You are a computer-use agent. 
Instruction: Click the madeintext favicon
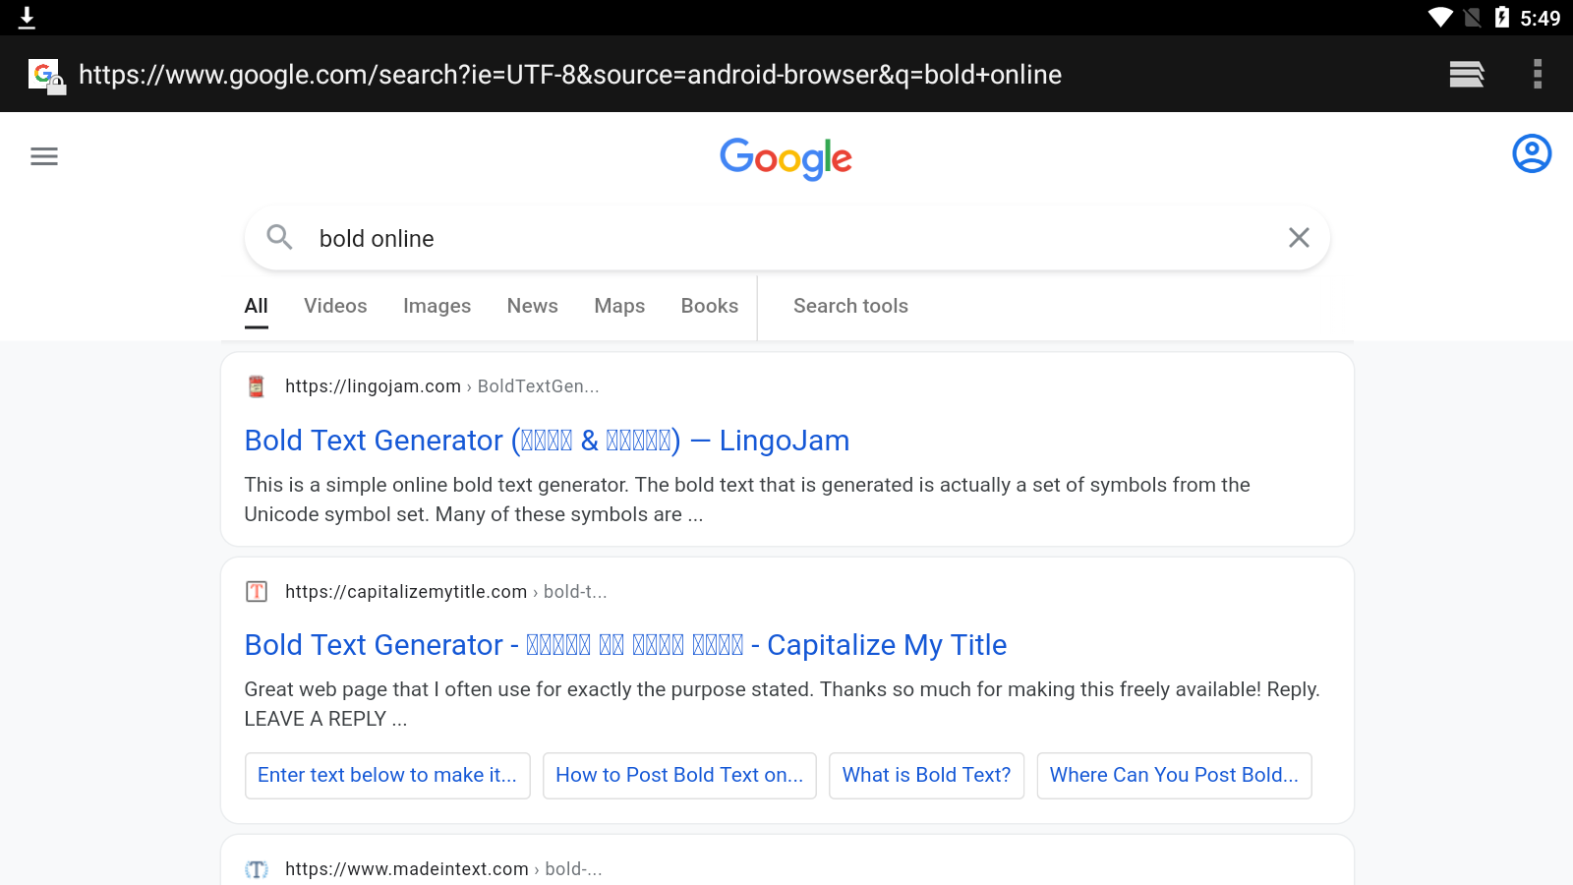pyautogui.click(x=256, y=869)
